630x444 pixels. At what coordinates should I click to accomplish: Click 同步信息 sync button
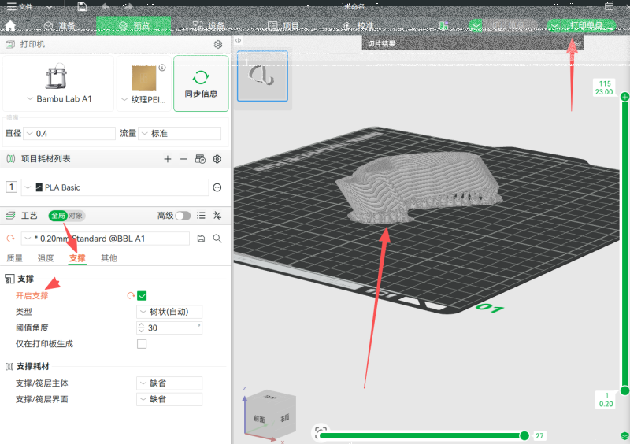coord(201,83)
